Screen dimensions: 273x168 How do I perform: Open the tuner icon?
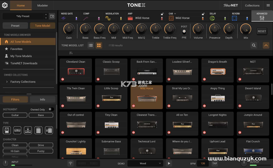click(x=71, y=163)
